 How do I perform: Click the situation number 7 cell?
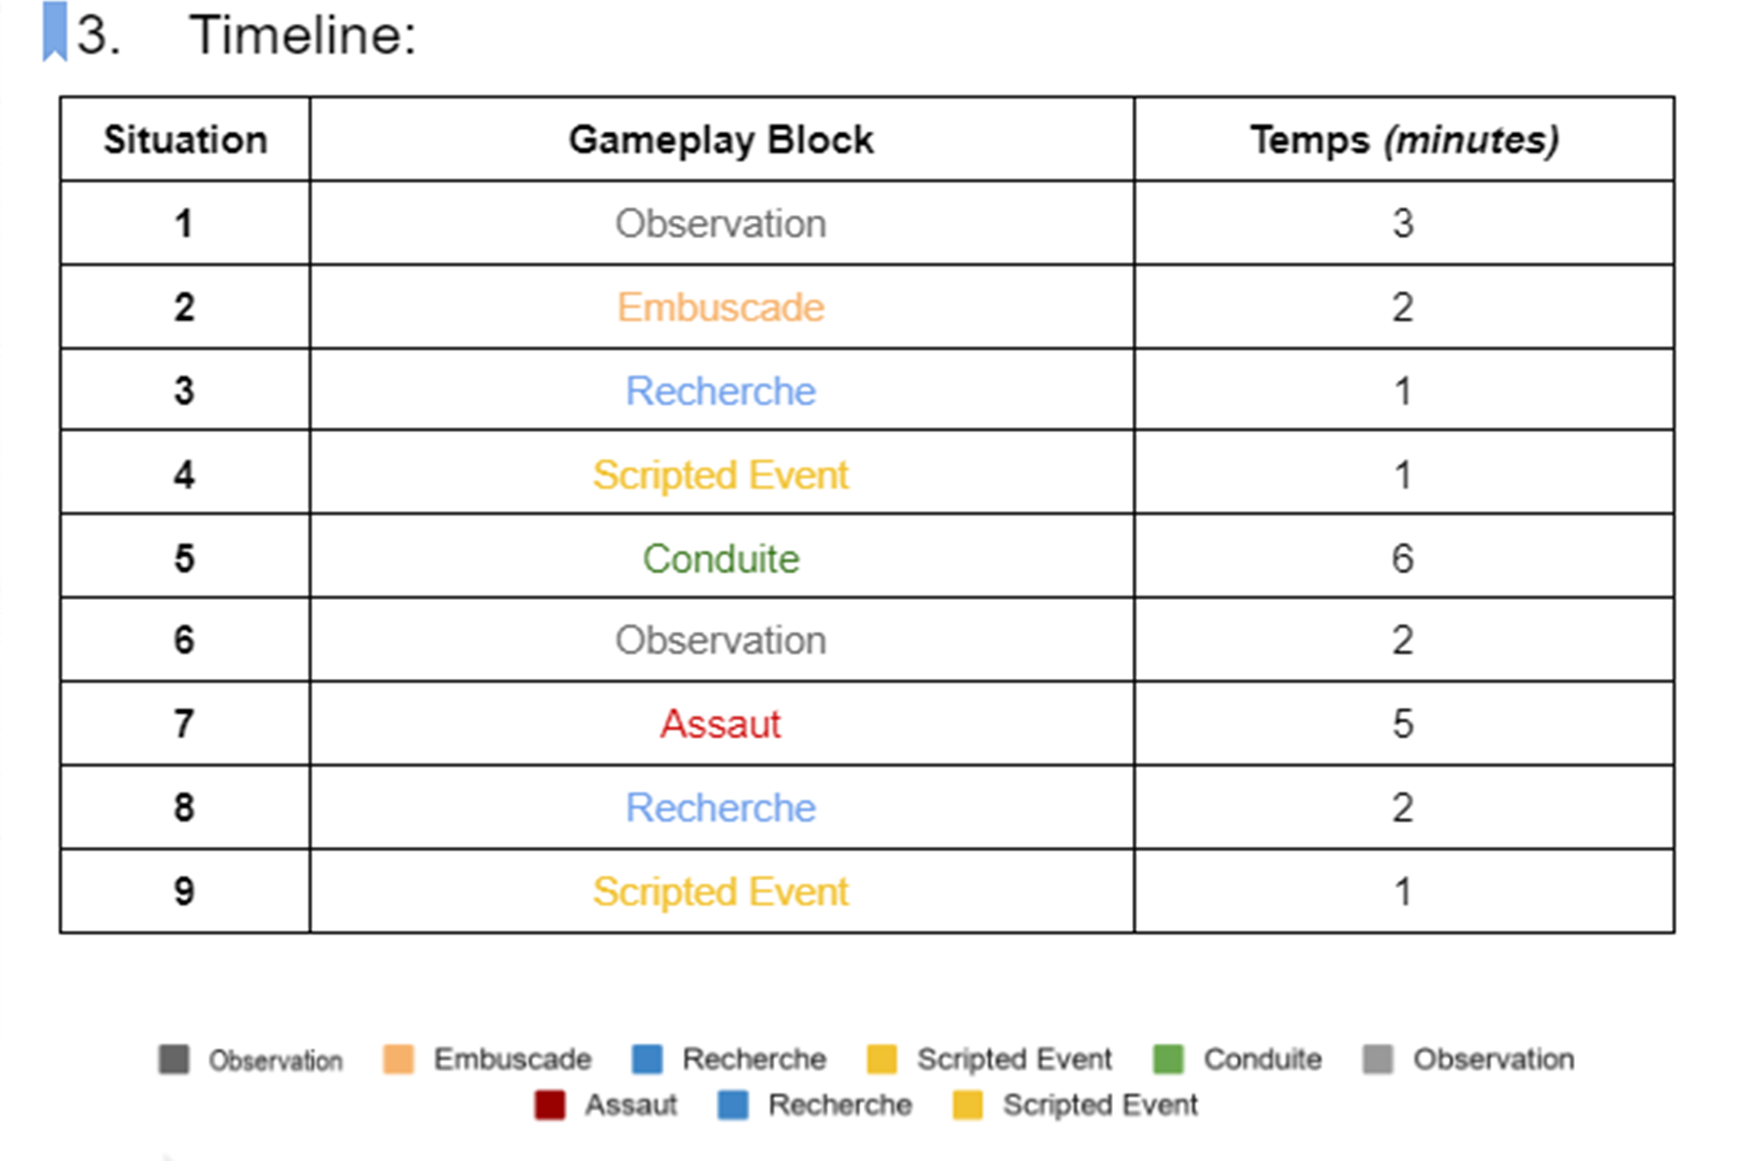185,724
